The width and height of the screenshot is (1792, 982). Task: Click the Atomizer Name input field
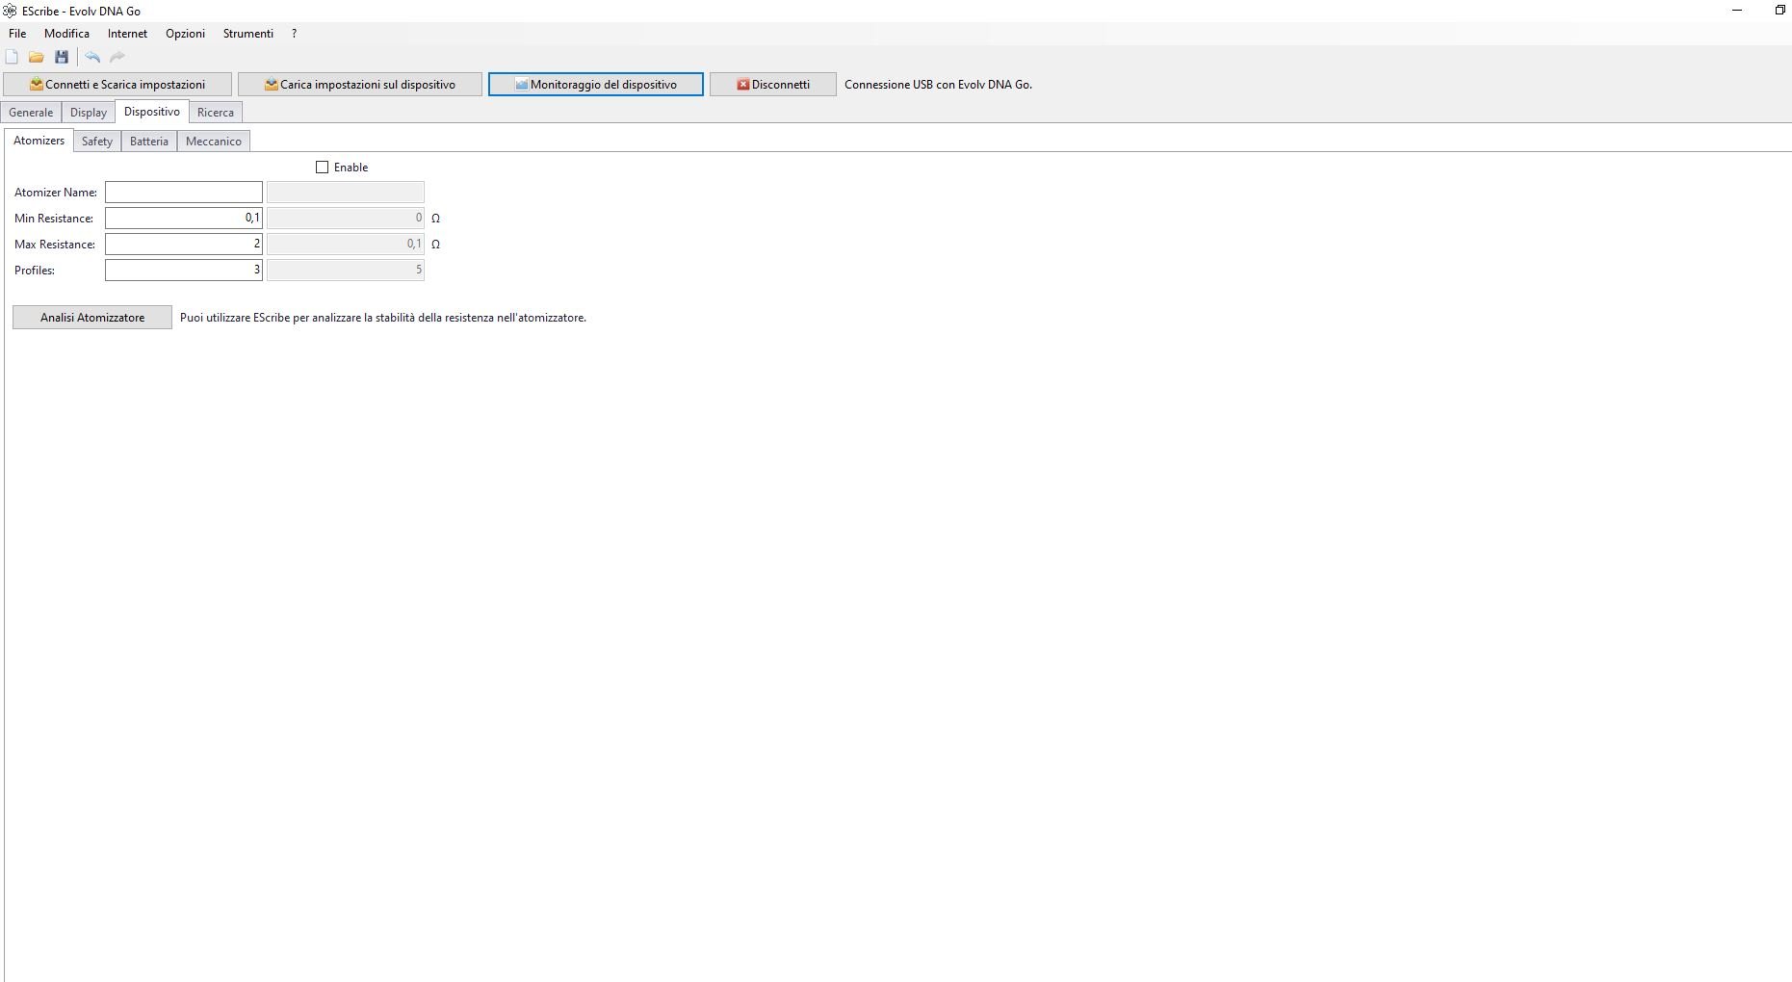click(x=184, y=193)
